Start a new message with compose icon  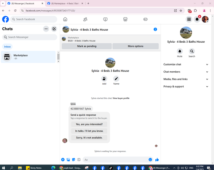coord(54,29)
